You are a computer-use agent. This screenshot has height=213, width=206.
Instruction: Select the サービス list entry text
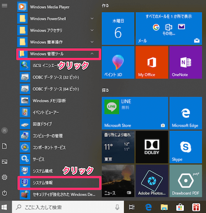click(x=39, y=159)
